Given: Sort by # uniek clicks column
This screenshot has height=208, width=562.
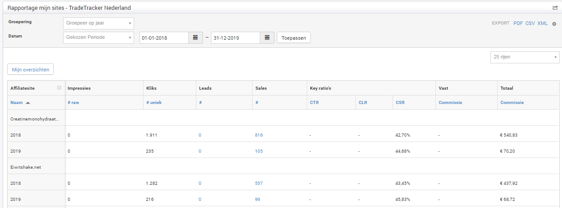Looking at the screenshot, I should pyautogui.click(x=154, y=103).
